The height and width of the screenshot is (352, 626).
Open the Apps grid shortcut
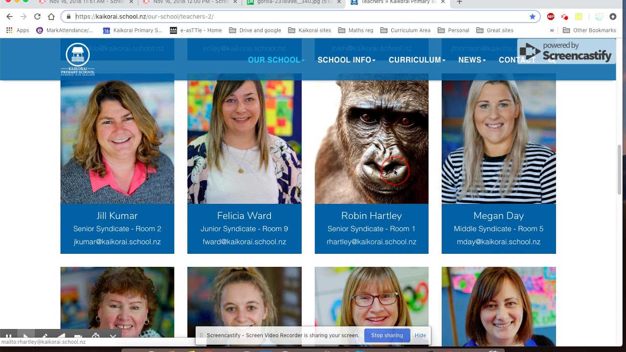18,30
